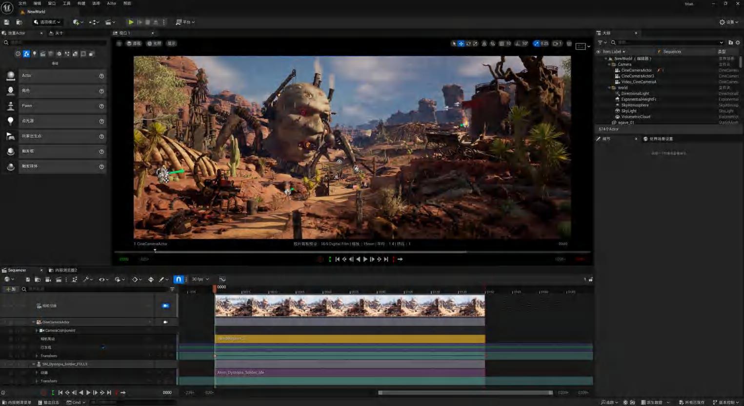Open the outliner settings gear
This screenshot has height=406, width=744.
pos(738,42)
